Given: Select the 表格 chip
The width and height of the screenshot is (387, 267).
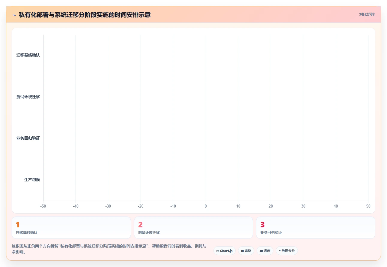Looking at the screenshot, I should pos(246,251).
